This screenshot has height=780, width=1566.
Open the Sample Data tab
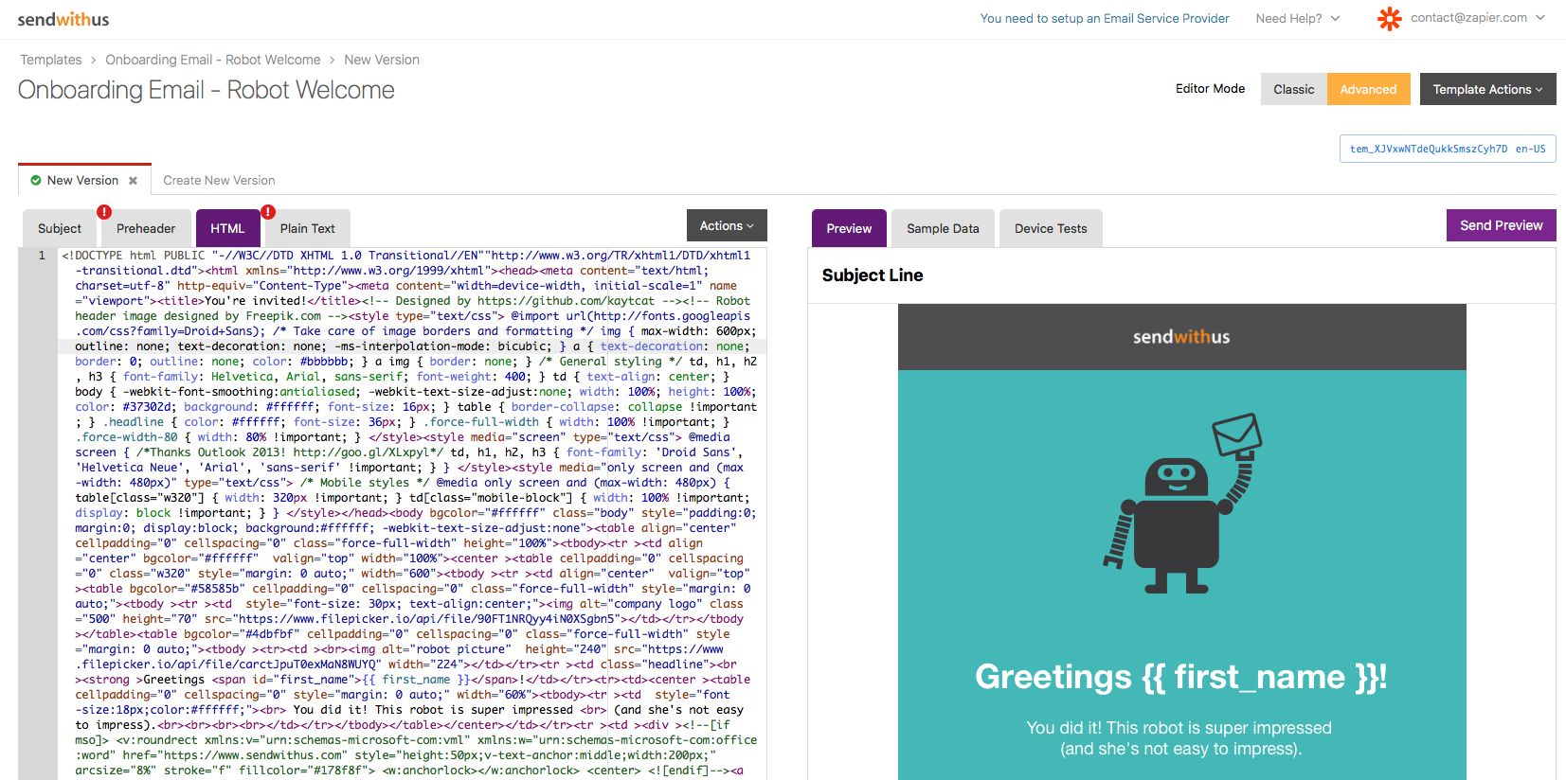coord(943,228)
